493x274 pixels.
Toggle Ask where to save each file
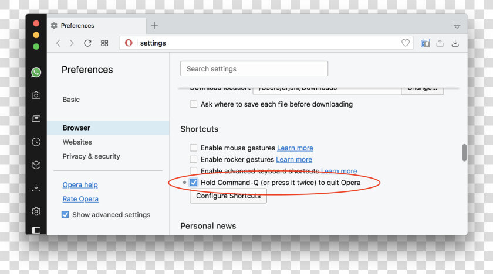(x=193, y=104)
